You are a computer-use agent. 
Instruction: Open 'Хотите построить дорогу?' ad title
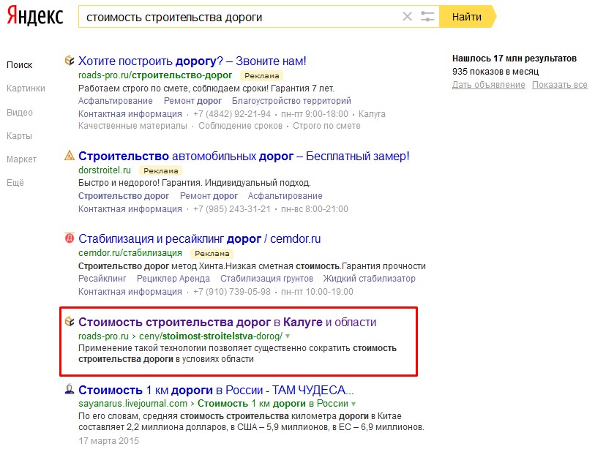pos(192,61)
